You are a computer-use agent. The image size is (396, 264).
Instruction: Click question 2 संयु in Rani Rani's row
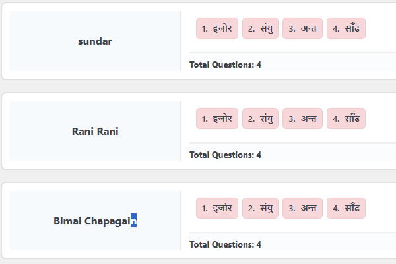[261, 119]
